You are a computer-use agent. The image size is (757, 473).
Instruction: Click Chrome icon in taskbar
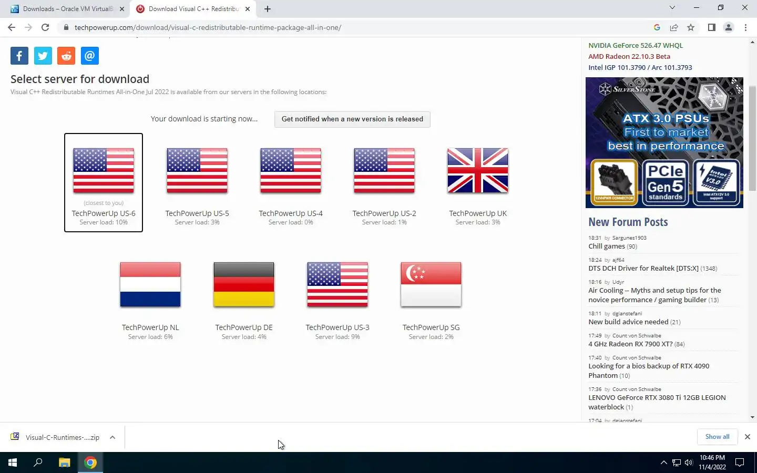(90, 462)
